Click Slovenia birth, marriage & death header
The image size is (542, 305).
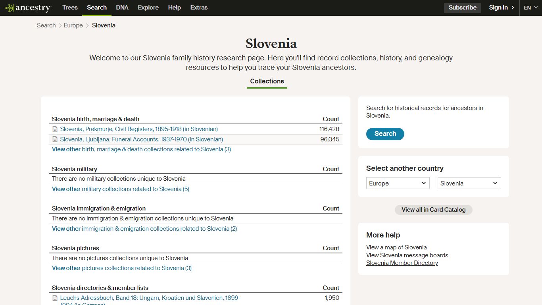[96, 119]
